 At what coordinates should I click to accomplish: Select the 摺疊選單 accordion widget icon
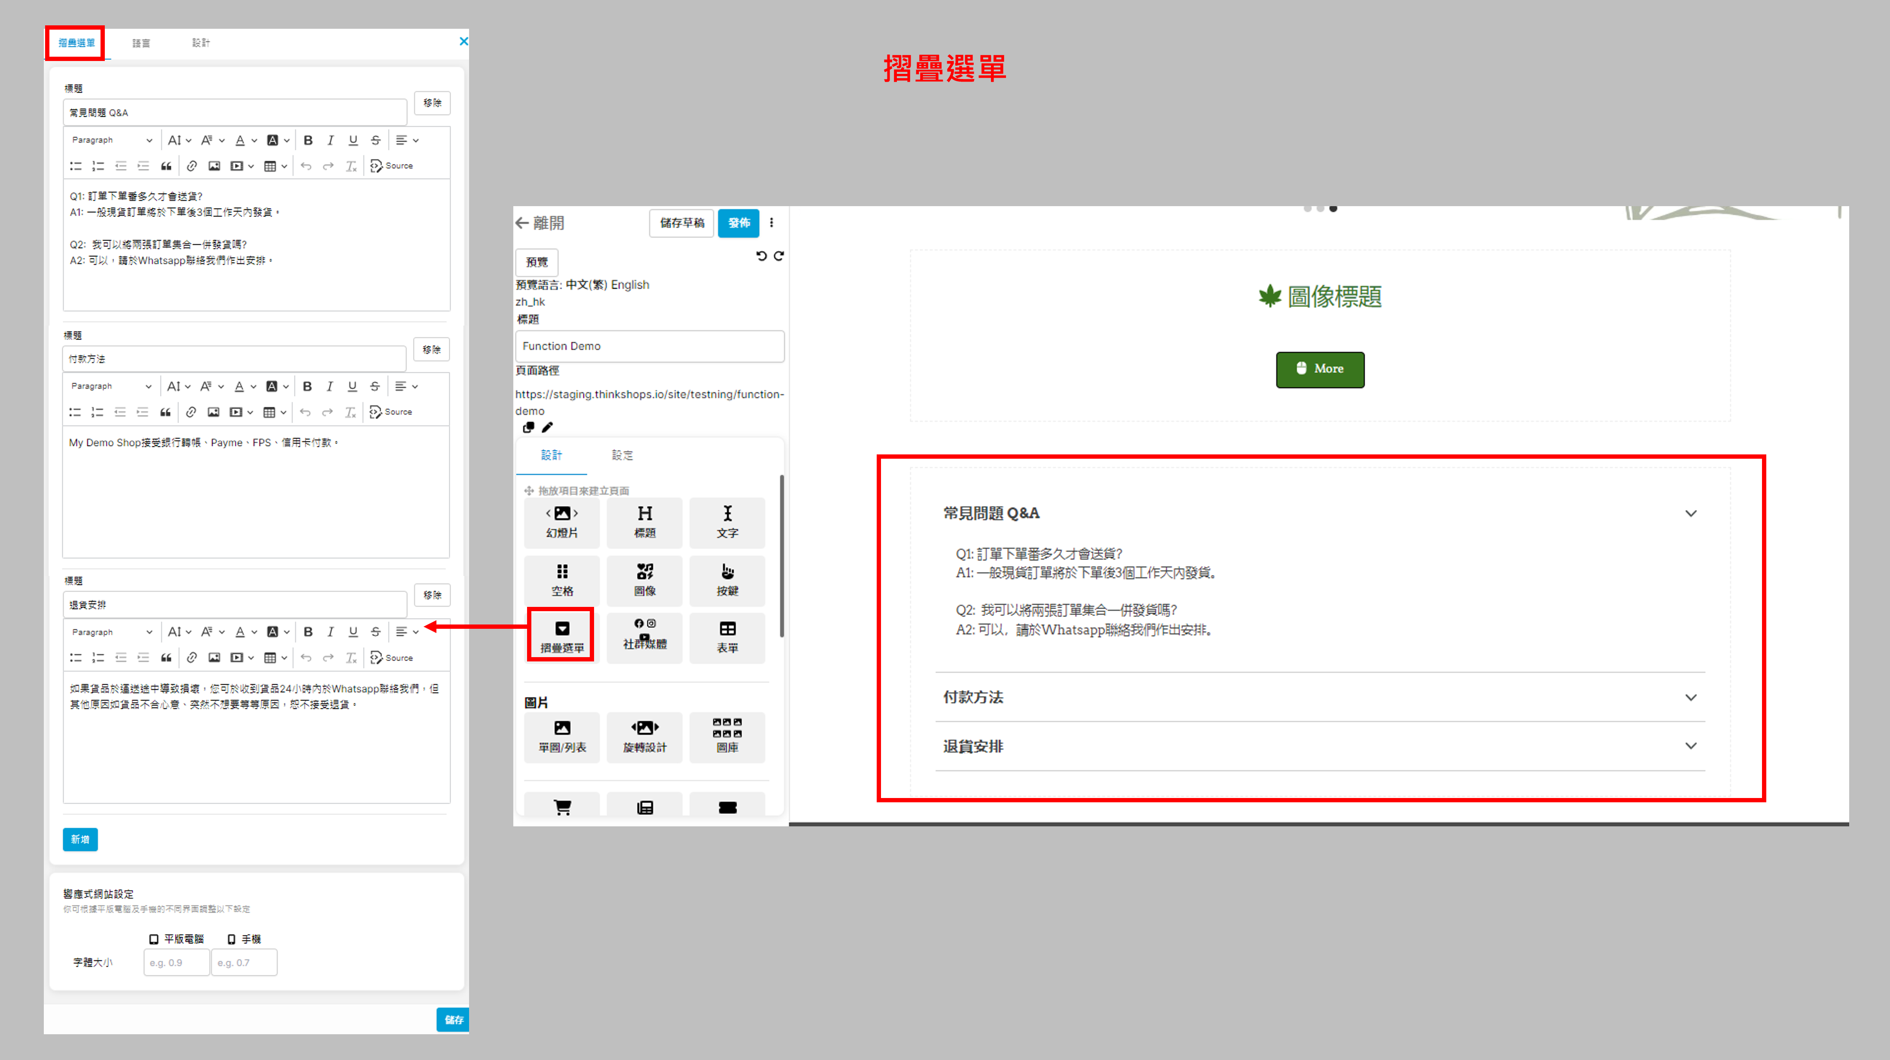point(561,635)
